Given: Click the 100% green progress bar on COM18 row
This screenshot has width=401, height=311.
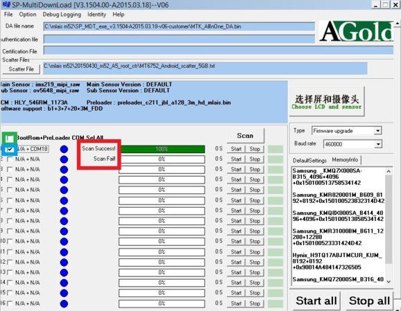Looking at the screenshot, I should pos(162,149).
